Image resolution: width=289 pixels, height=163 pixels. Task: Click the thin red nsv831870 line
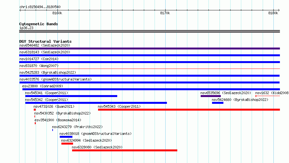[x=149, y=69]
